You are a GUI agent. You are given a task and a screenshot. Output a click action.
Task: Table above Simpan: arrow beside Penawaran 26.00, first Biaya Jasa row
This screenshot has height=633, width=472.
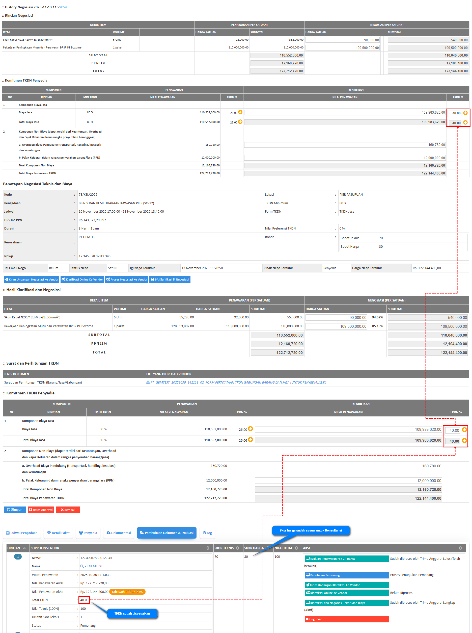250,428
